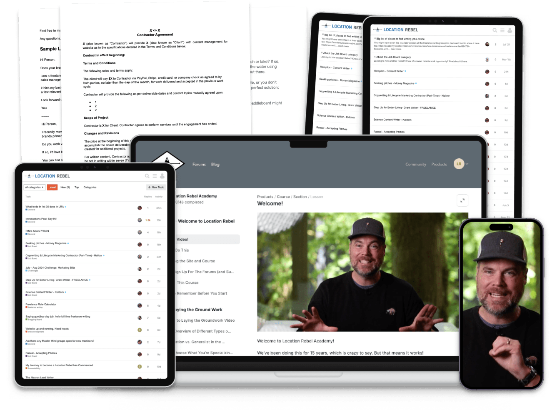The height and width of the screenshot is (410, 552).
Task: Click search icon on right tablet job board
Action: [495, 30]
